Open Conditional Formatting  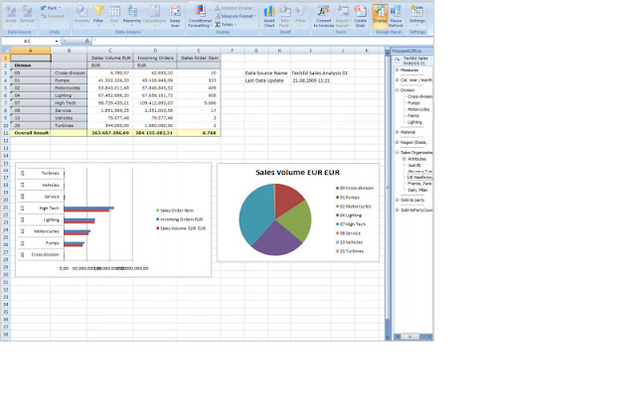[x=200, y=16]
